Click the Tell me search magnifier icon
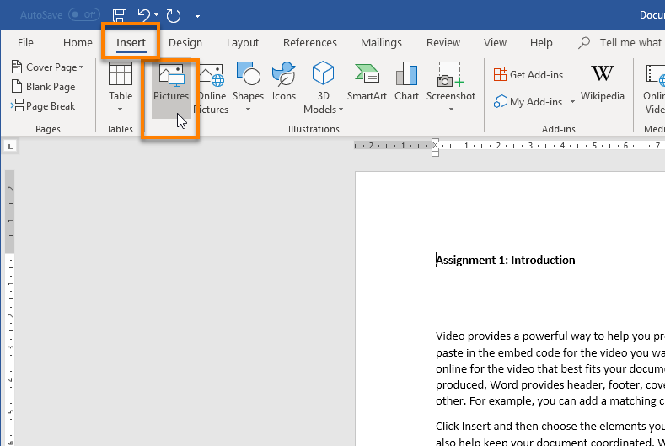The image size is (665, 446). click(584, 42)
